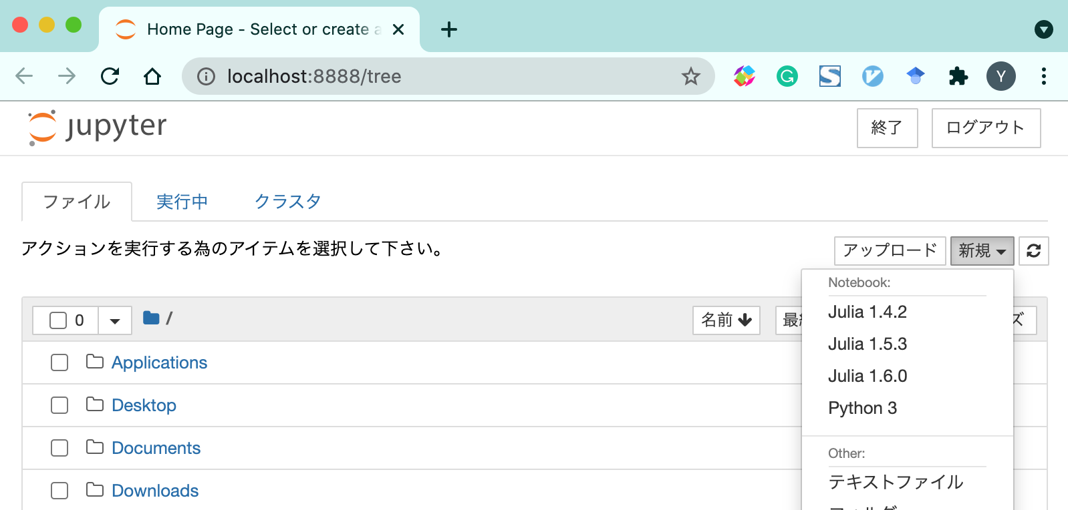Click the Jupyter logo
Screen dimensions: 1068x510
98,127
